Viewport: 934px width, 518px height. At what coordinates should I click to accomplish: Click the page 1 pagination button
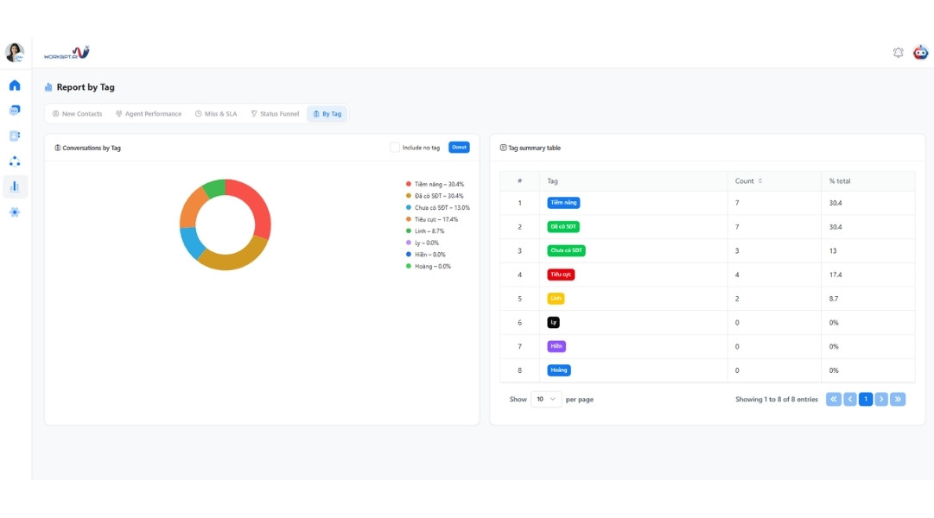coord(865,400)
